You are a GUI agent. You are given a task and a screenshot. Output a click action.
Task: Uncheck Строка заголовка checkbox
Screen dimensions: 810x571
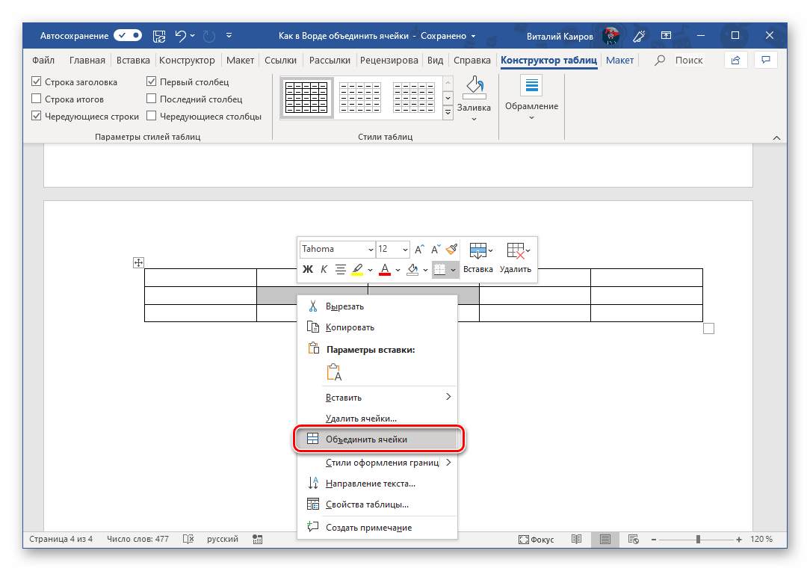click(36, 81)
